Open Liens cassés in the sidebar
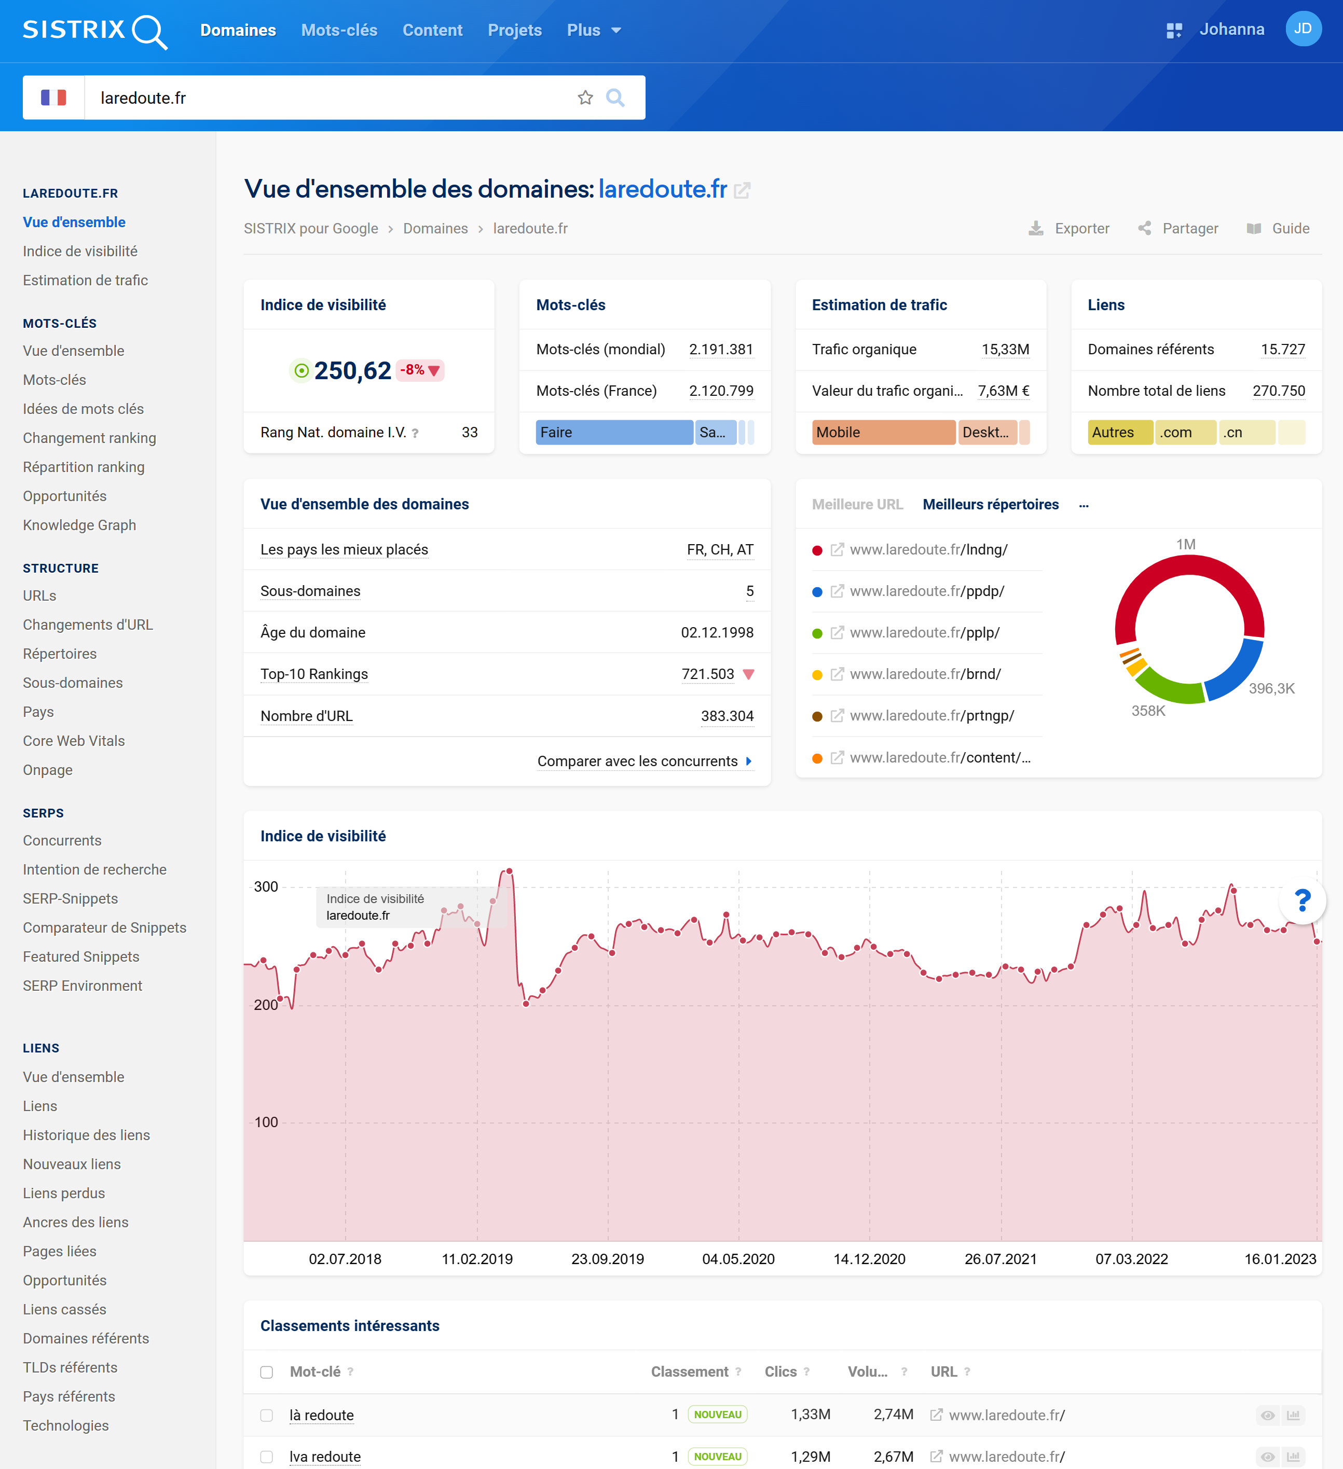This screenshot has width=1343, height=1469. (64, 1309)
